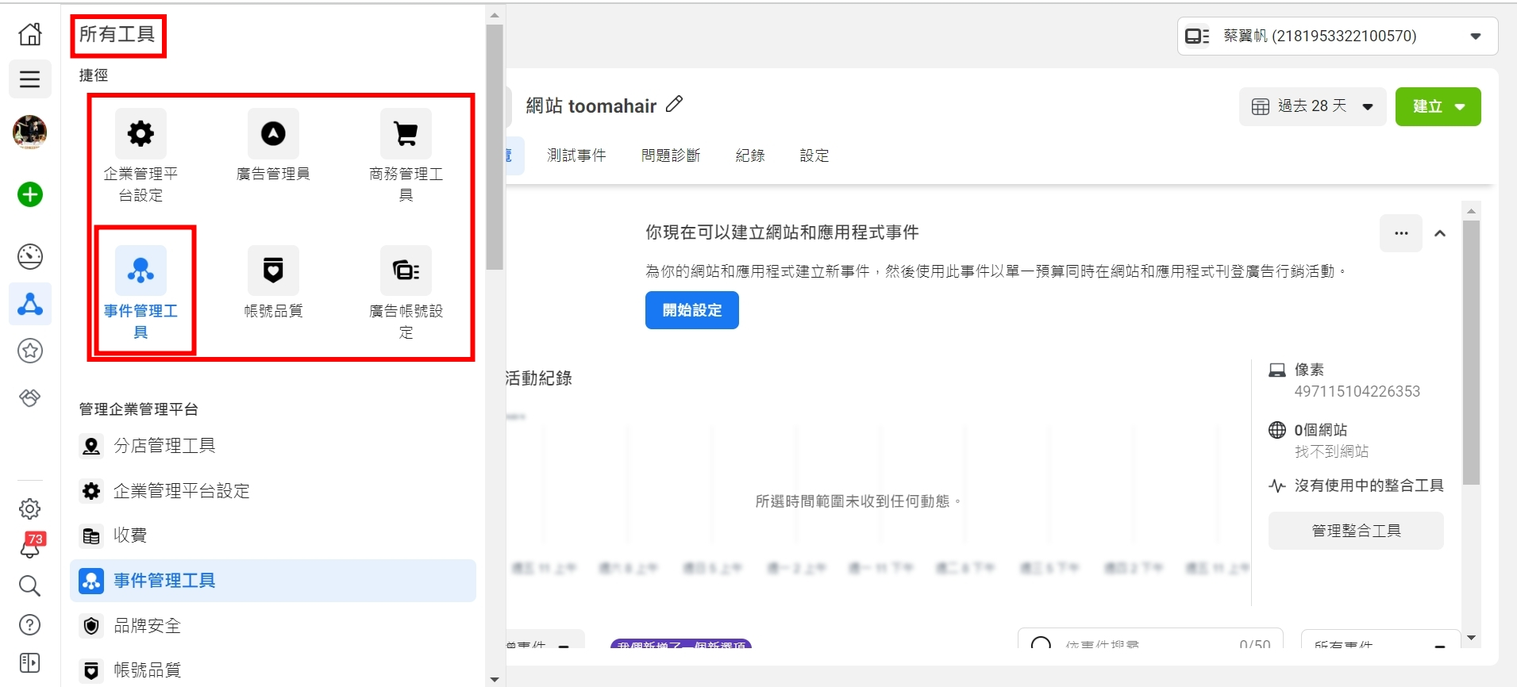The height and width of the screenshot is (687, 1517).
Task: Switch to the 問題診斷 tab
Action: 671,155
